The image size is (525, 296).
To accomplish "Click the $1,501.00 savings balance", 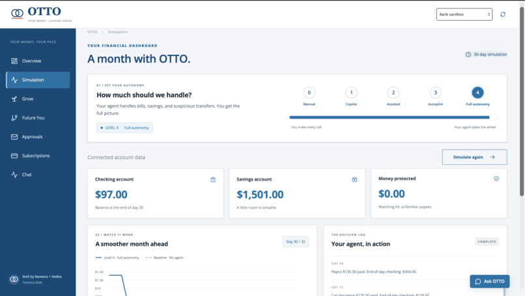I will tap(260, 194).
